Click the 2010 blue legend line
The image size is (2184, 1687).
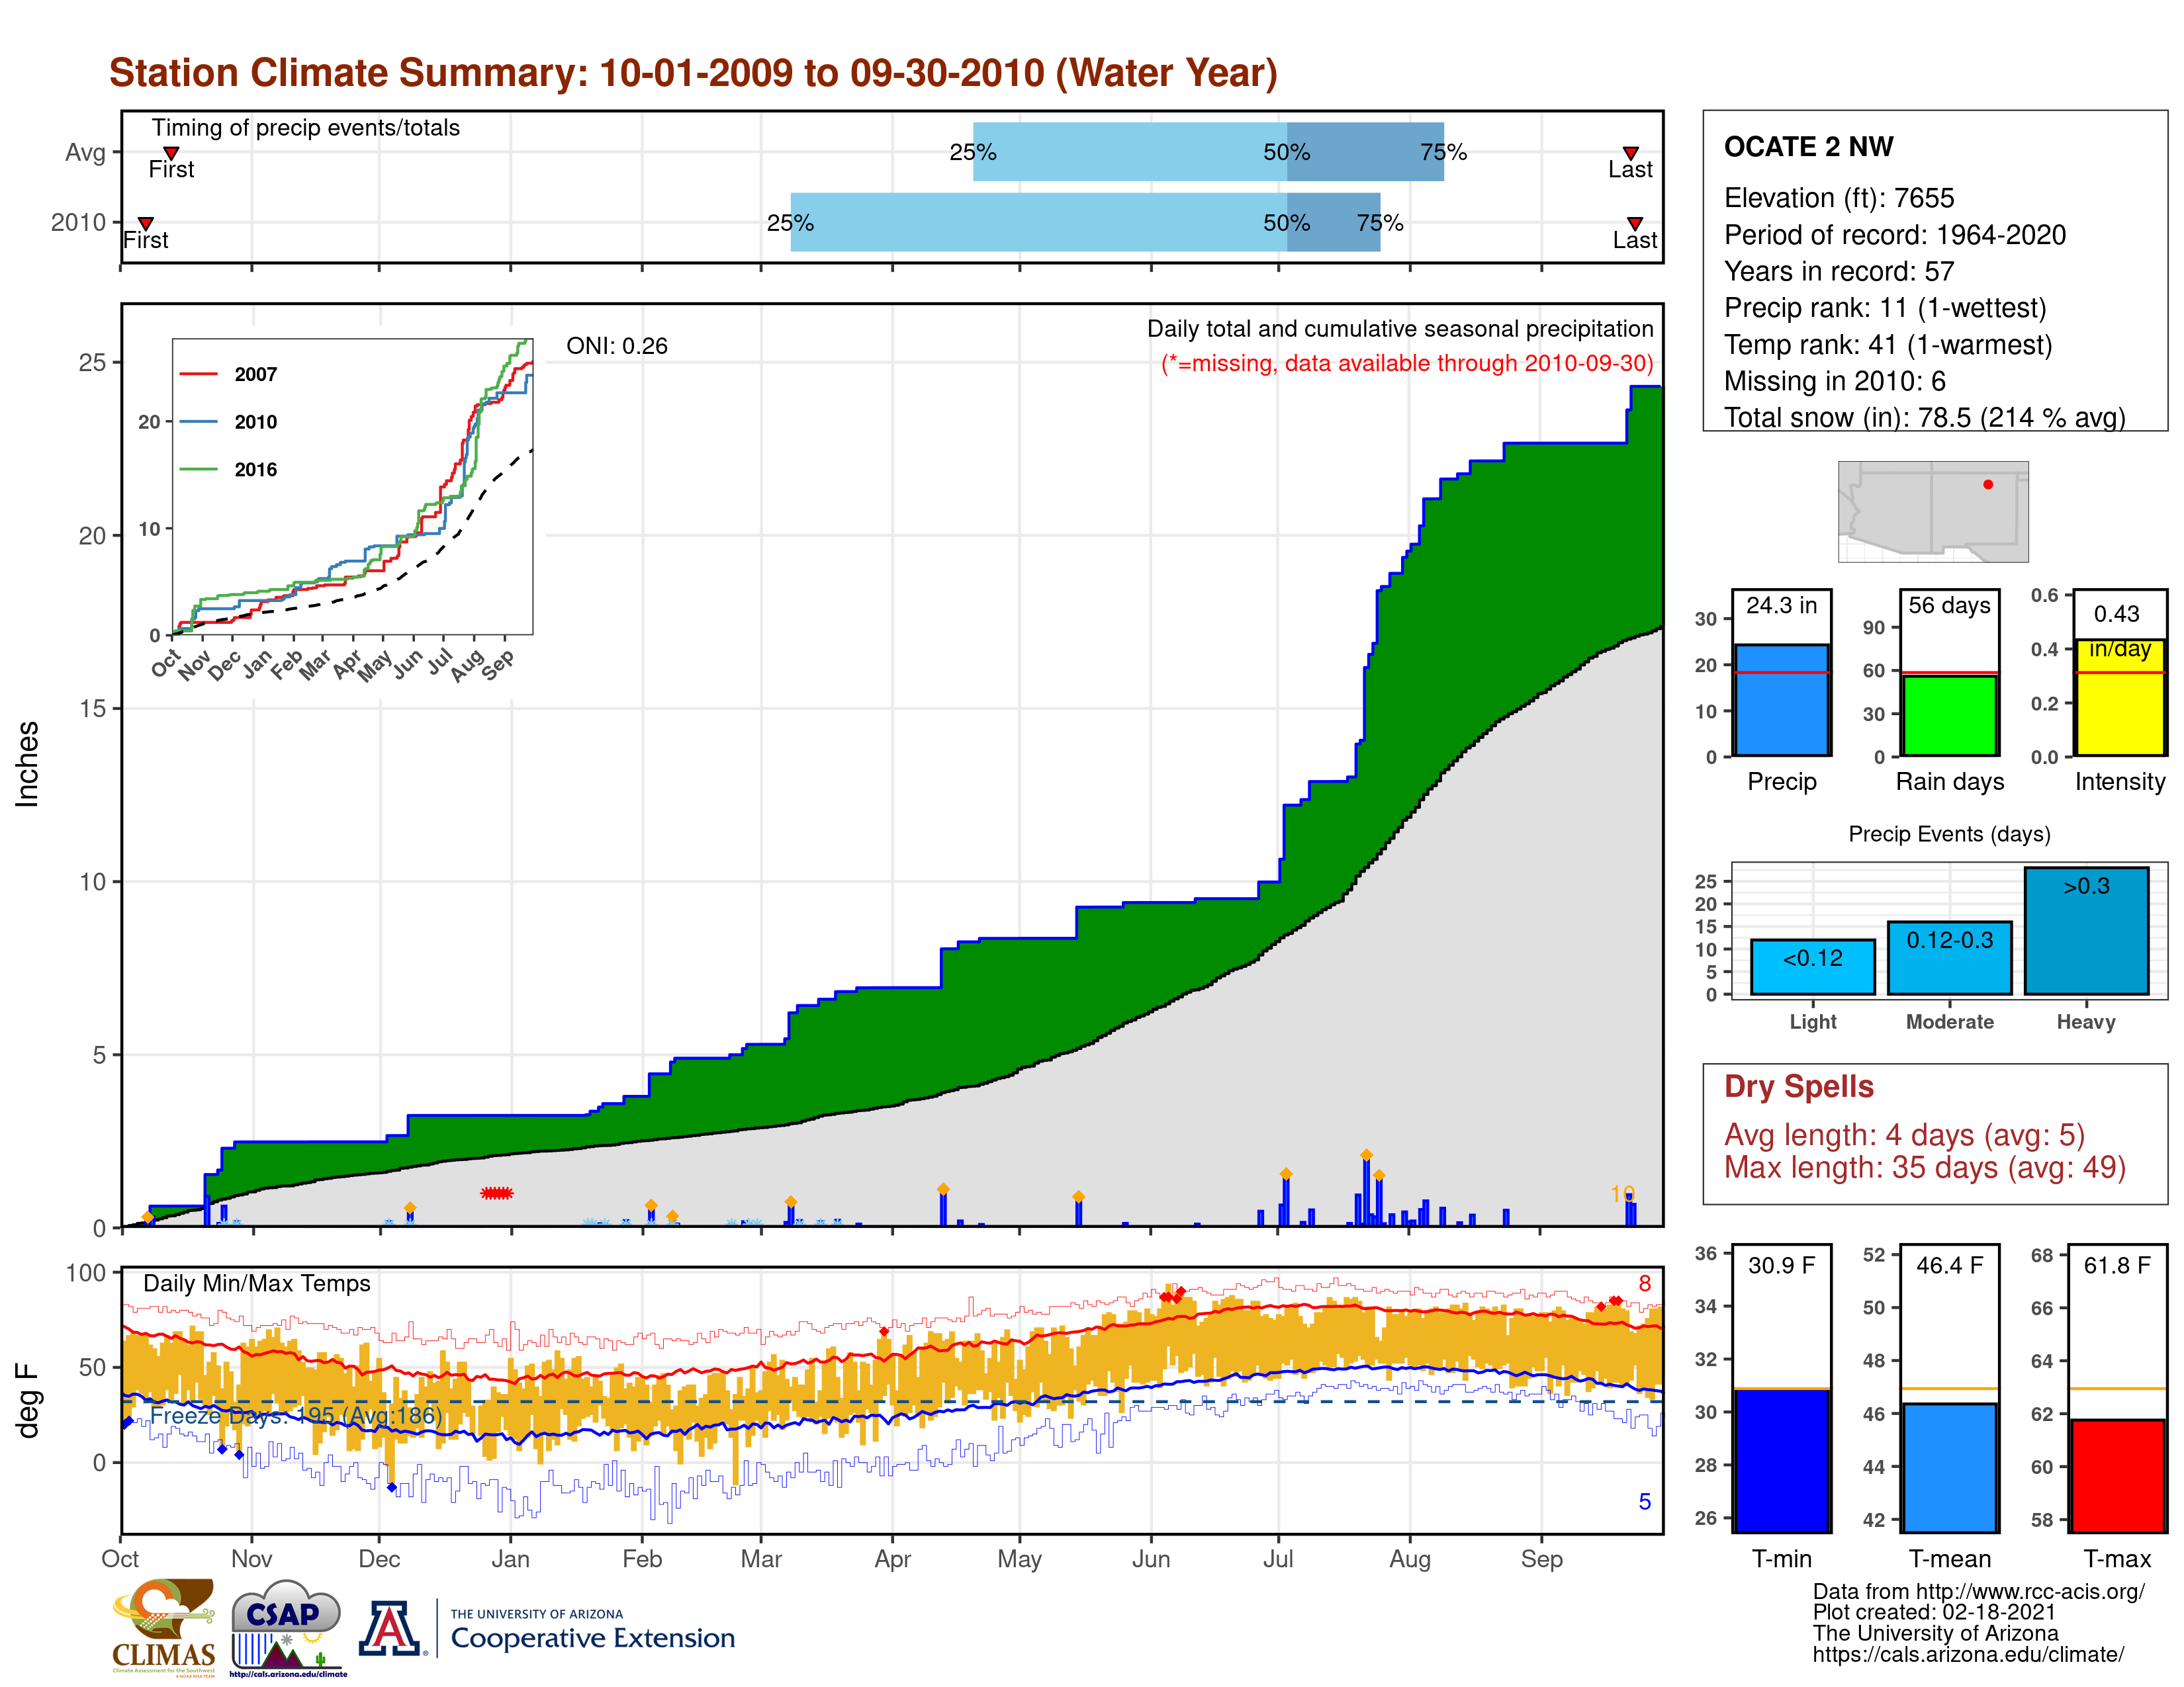tap(198, 422)
